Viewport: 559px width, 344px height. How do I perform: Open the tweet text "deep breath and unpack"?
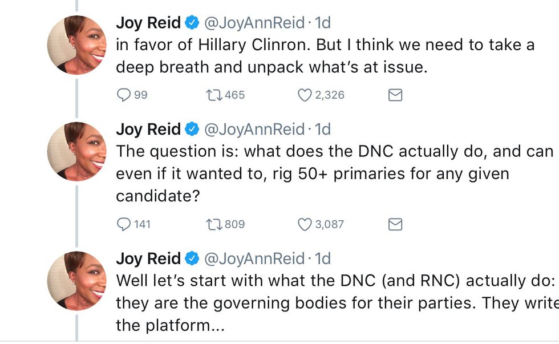click(271, 67)
